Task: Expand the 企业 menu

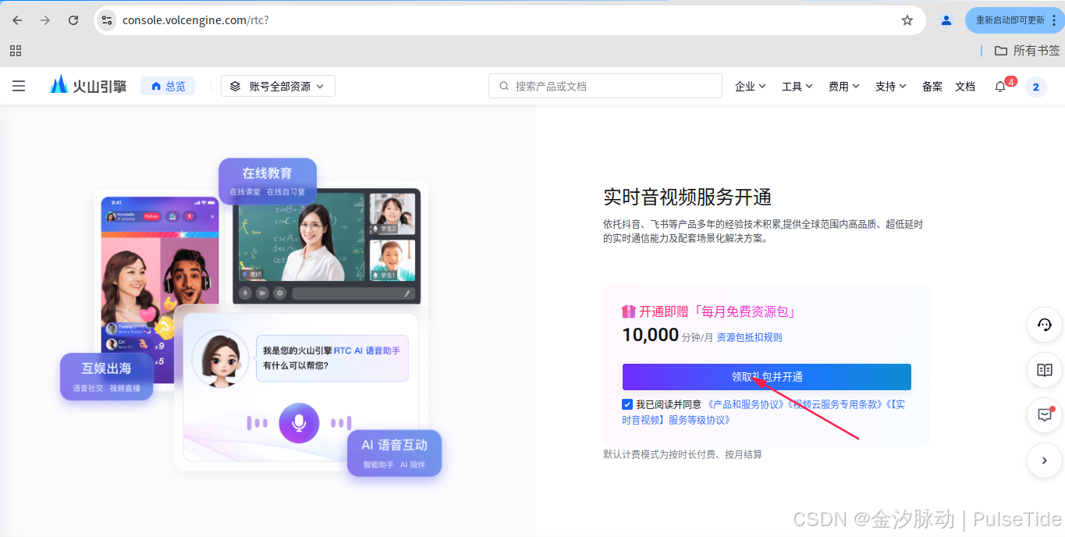Action: [751, 87]
